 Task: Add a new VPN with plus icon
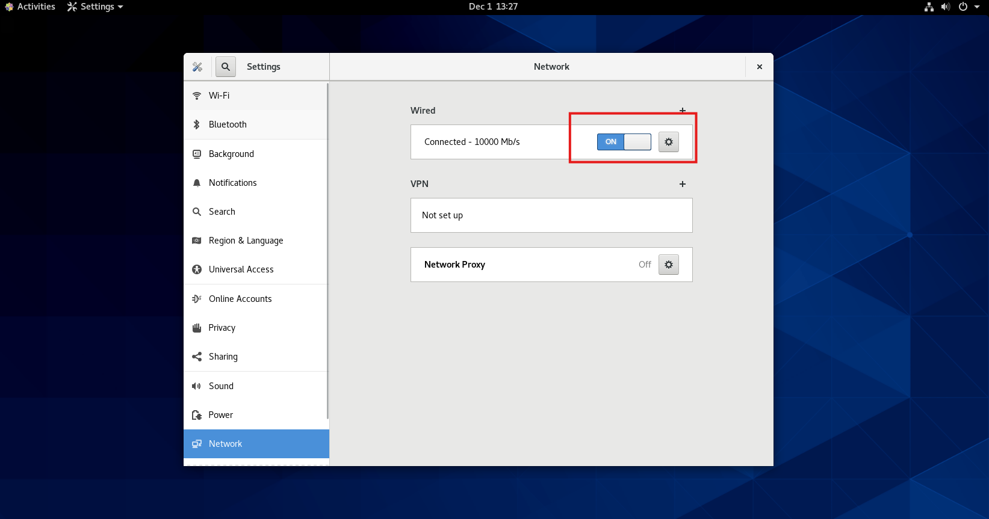pos(682,184)
